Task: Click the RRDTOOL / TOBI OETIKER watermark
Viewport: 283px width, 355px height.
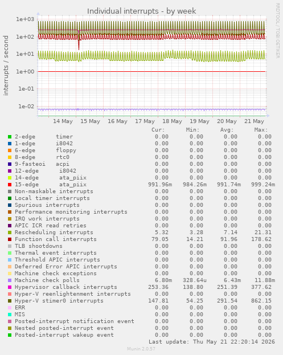Action: pos(277,31)
